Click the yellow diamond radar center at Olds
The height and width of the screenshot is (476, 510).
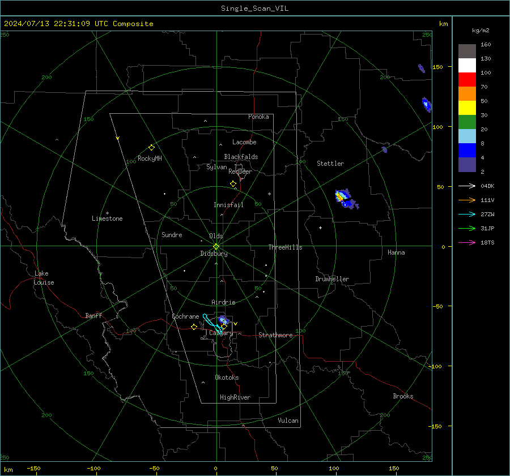coord(216,246)
